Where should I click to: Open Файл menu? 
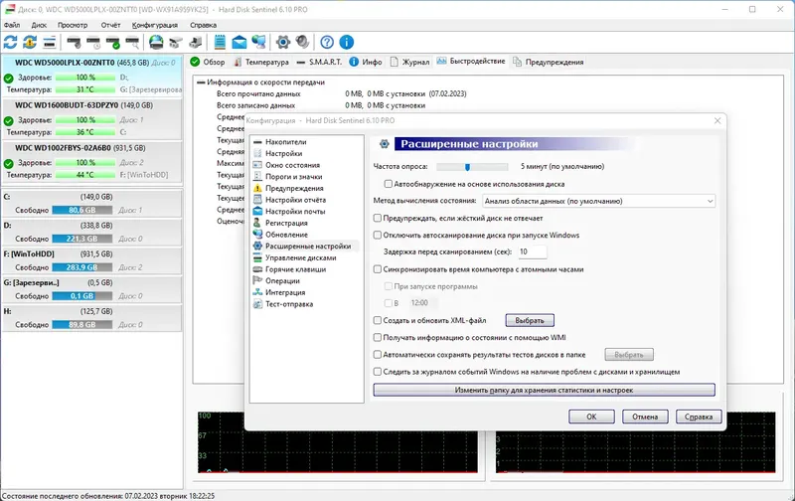[x=12, y=25]
